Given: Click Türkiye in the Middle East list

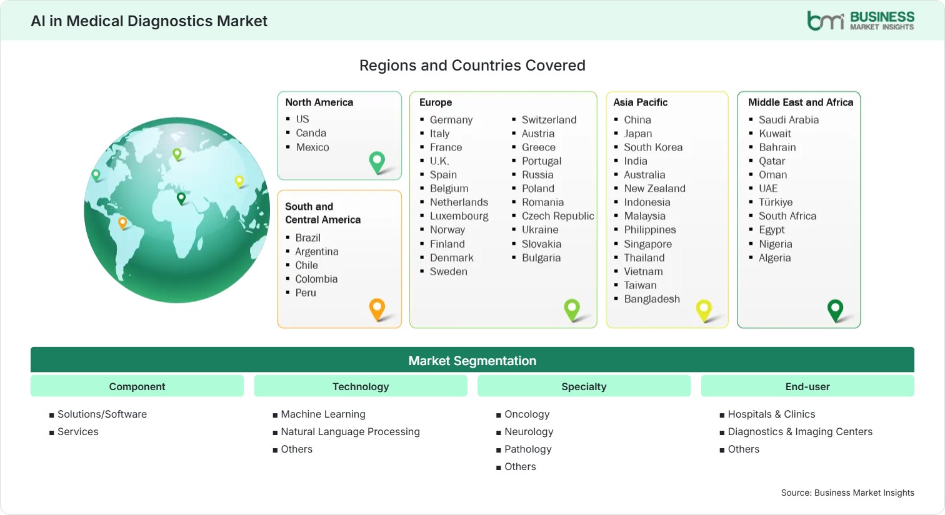Looking at the screenshot, I should [x=776, y=202].
